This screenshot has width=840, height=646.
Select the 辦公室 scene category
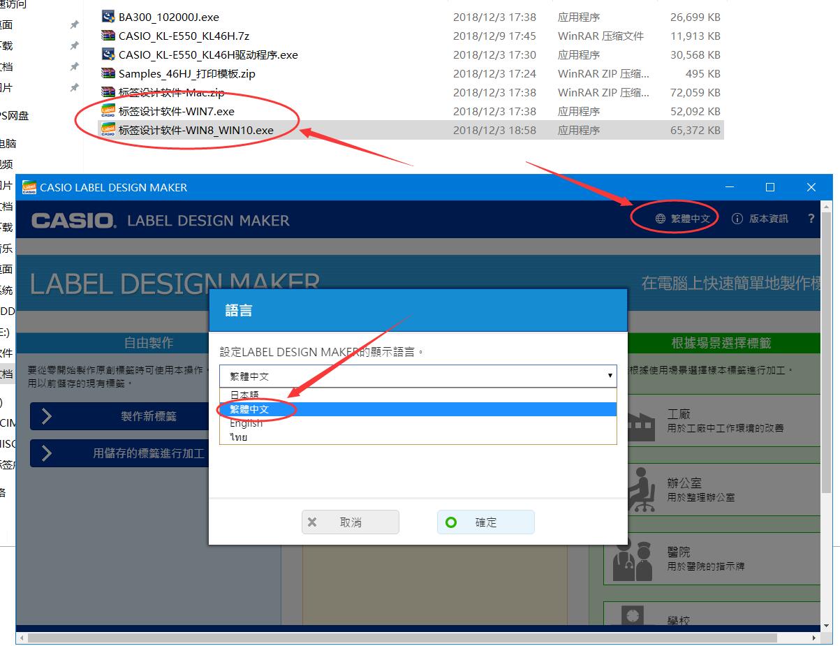click(712, 490)
